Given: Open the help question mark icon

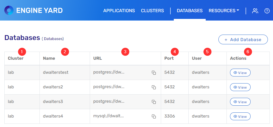Looking at the screenshot, I should point(267,11).
